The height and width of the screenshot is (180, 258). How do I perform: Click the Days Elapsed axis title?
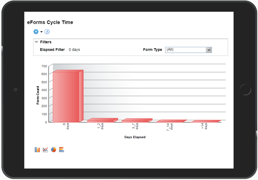(135, 137)
